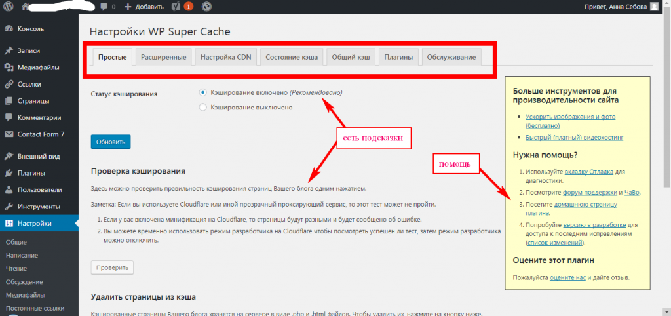Click the plus icon next to Добавить
Viewport: 671px width, 316px height.
[x=128, y=7]
